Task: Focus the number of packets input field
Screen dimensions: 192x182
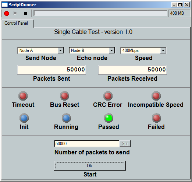Action: [87, 144]
